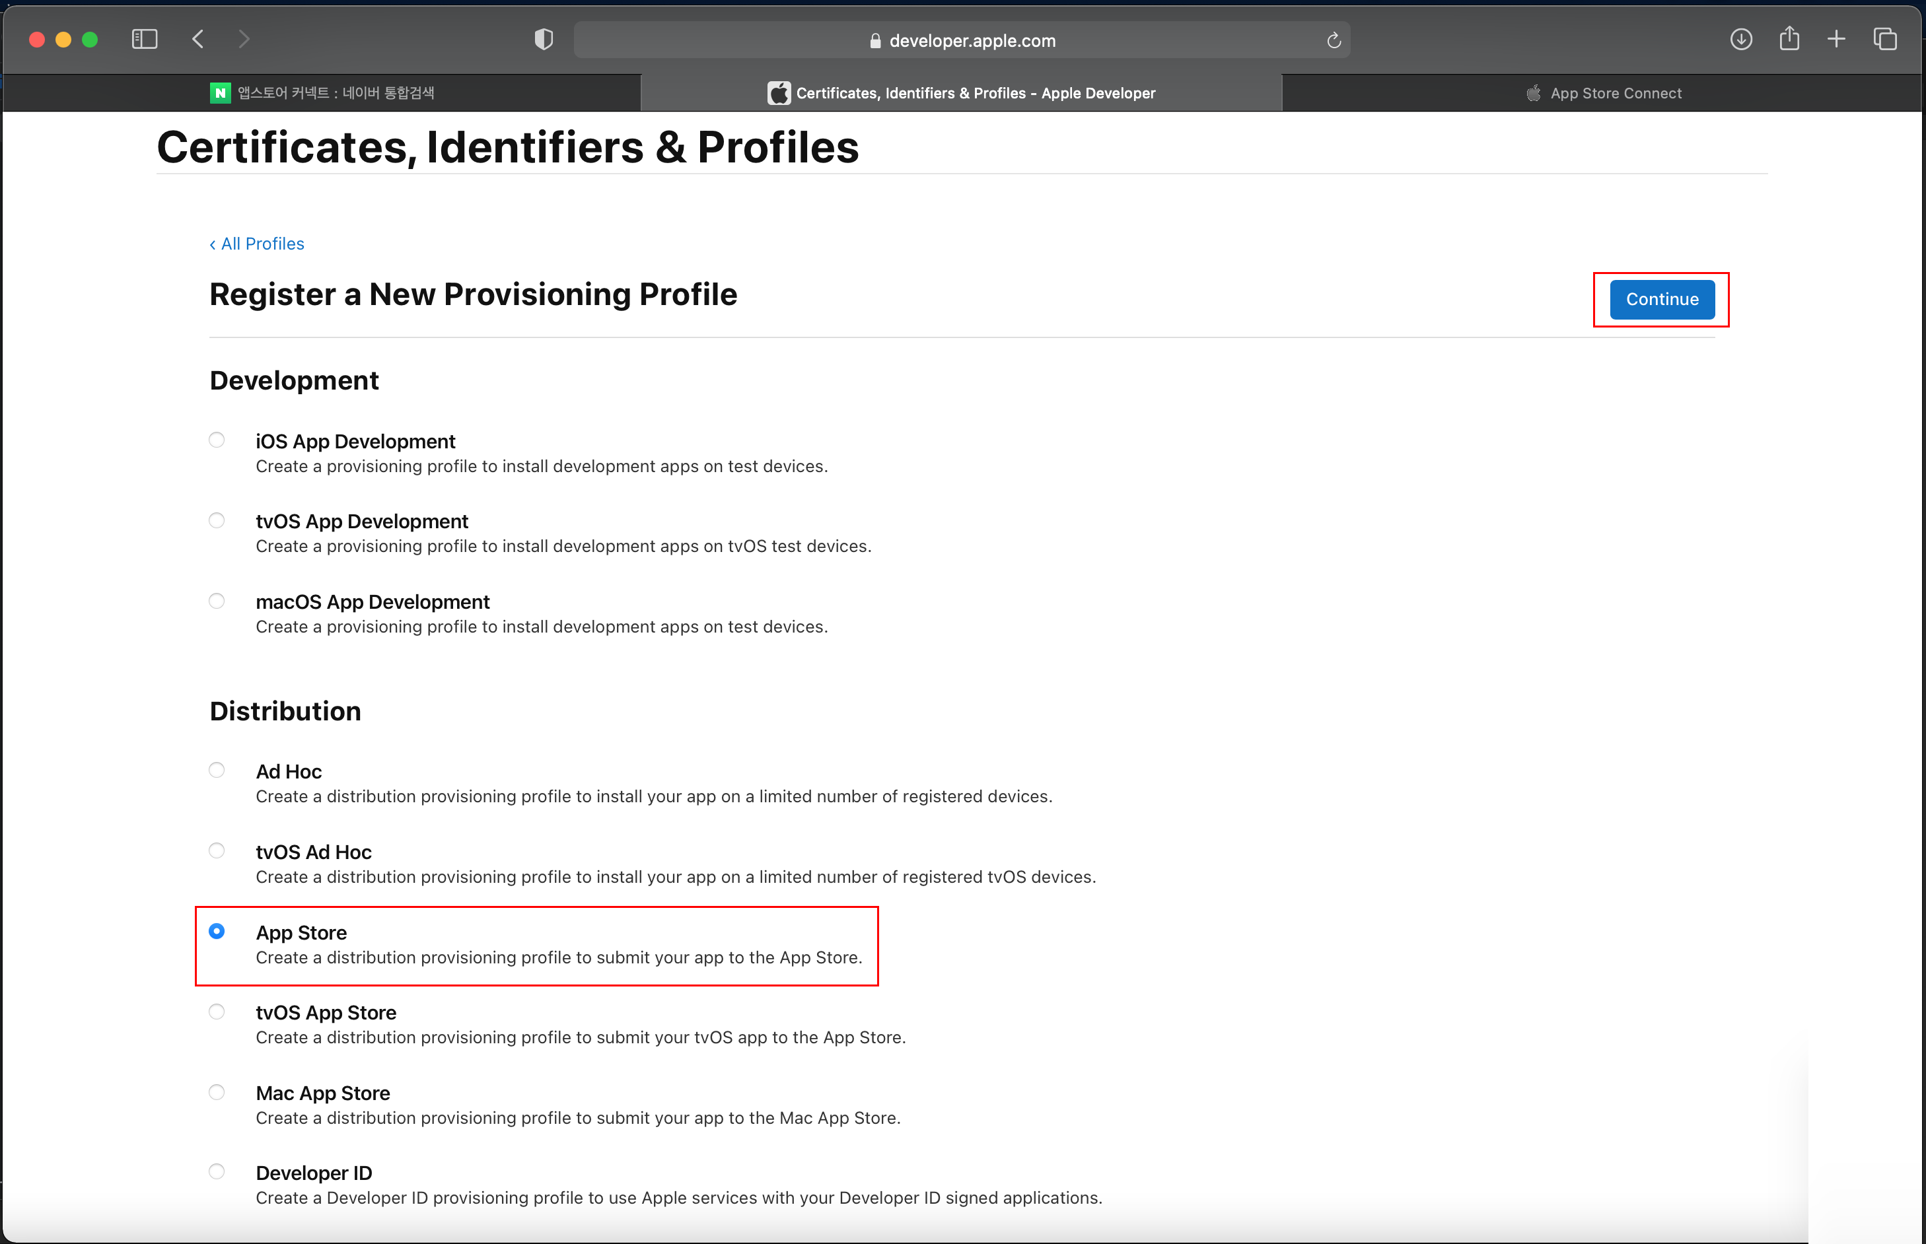This screenshot has height=1244, width=1926.
Task: Reload the page with the refresh icon
Action: point(1334,40)
